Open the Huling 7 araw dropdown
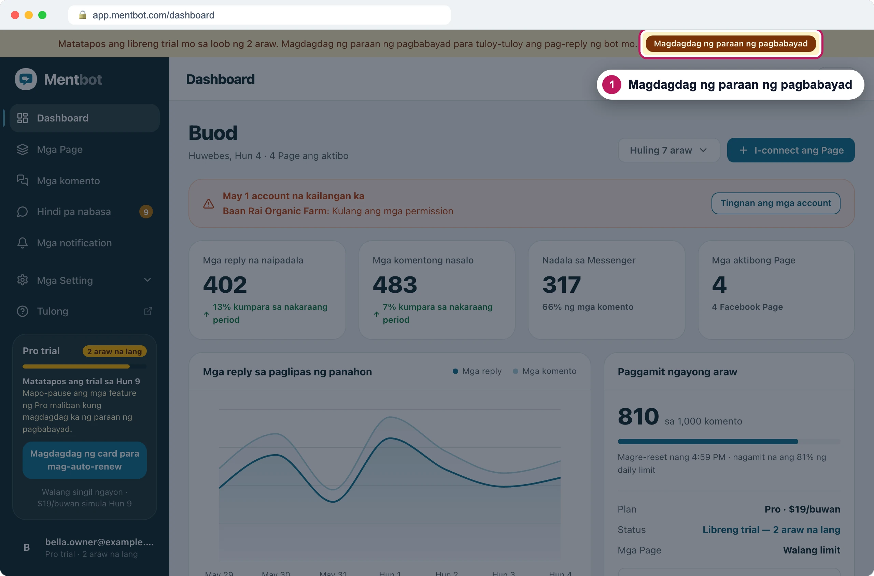Image resolution: width=874 pixels, height=576 pixels. [x=668, y=150]
